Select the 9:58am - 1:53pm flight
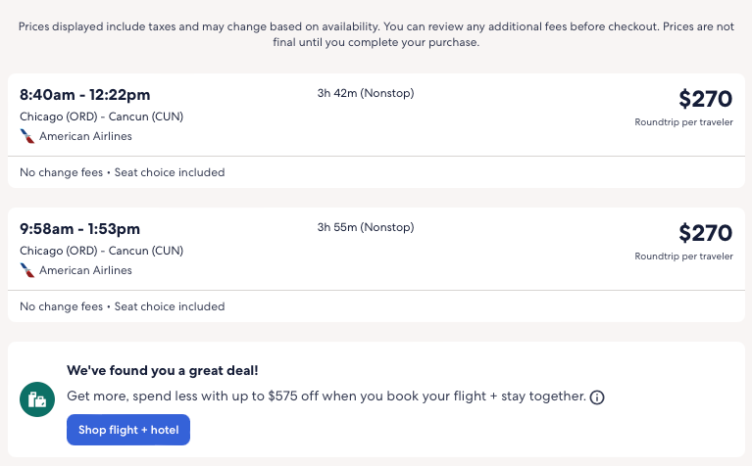 click(79, 229)
